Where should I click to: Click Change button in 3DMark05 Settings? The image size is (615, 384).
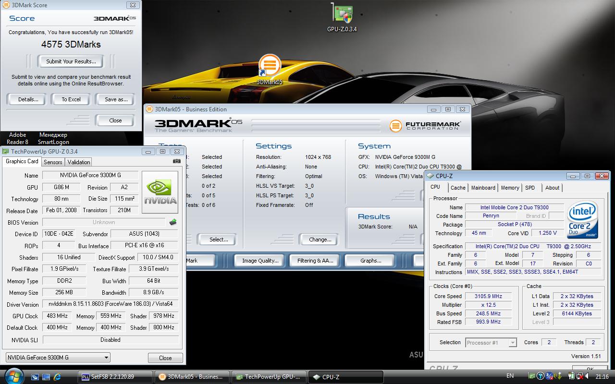[320, 240]
